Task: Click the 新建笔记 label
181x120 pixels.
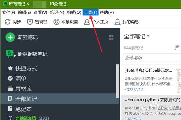Action: pyautogui.click(x=28, y=37)
